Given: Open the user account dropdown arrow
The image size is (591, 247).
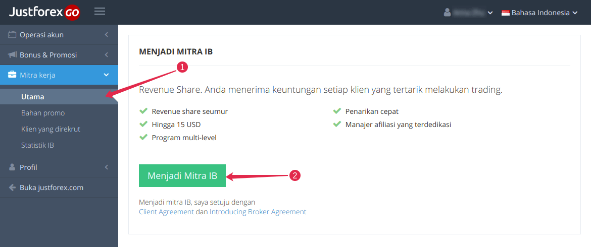Looking at the screenshot, I should click(490, 13).
